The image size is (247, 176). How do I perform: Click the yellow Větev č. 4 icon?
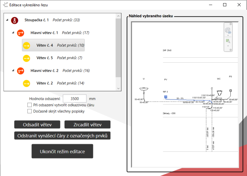point(26,45)
